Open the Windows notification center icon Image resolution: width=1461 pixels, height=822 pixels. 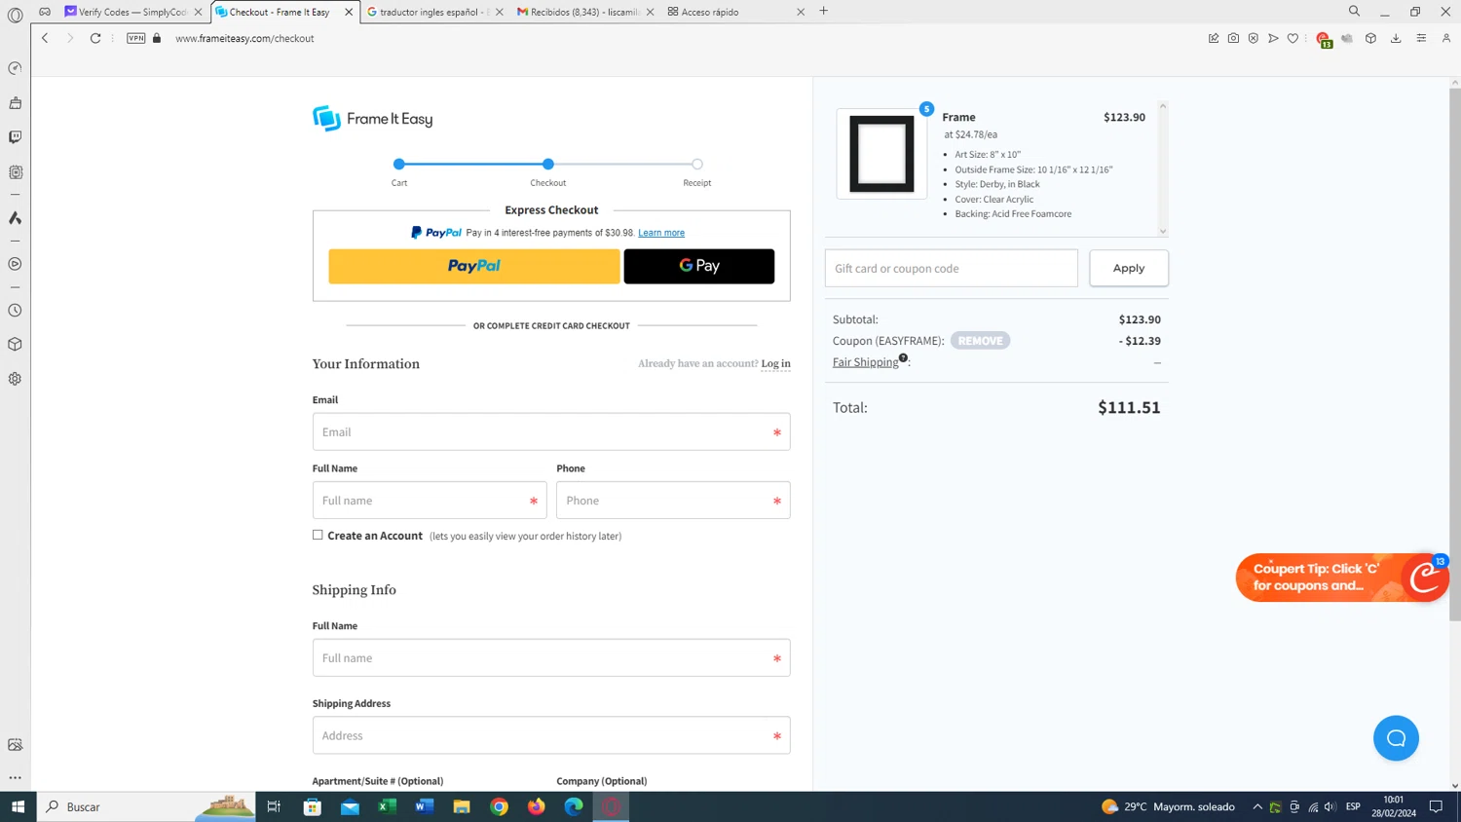[x=1436, y=806]
